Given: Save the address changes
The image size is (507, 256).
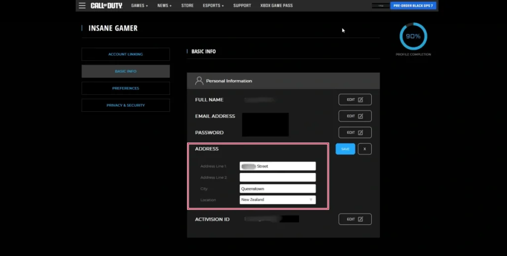Looking at the screenshot, I should pyautogui.click(x=345, y=149).
